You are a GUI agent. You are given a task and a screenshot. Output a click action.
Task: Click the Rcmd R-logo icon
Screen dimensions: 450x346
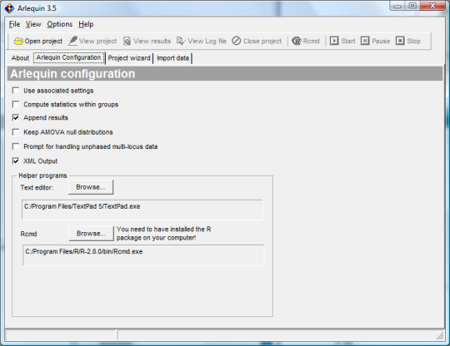click(297, 42)
